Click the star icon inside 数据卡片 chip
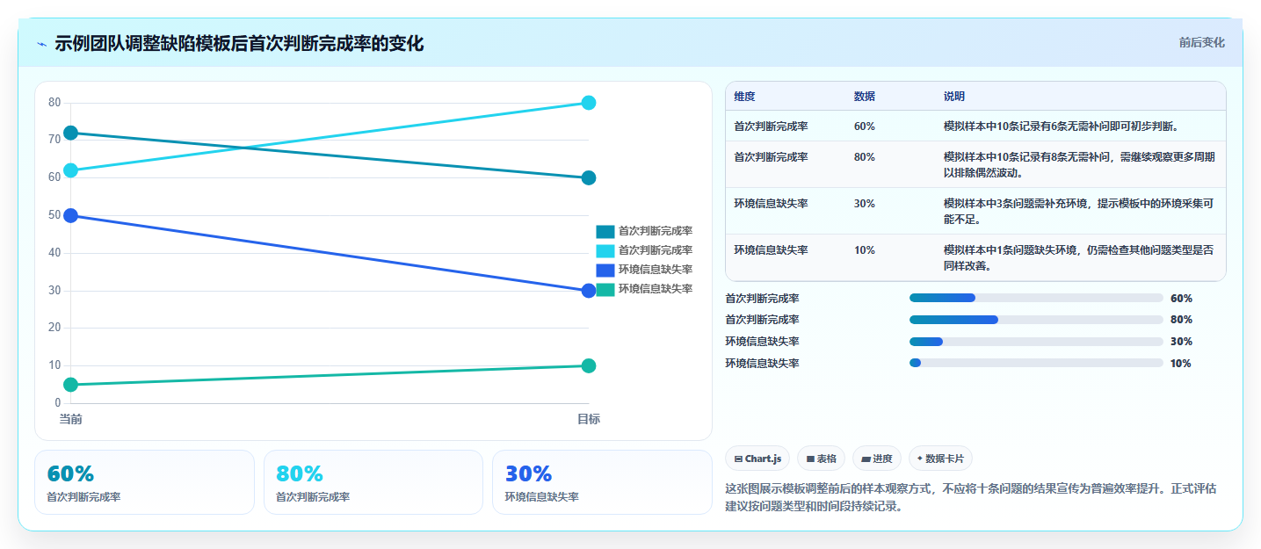This screenshot has width=1261, height=549. (920, 459)
